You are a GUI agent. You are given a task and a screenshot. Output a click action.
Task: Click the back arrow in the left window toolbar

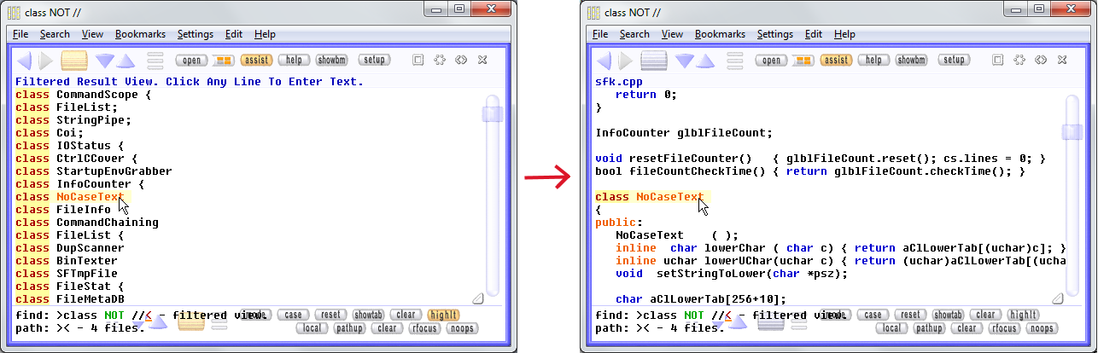point(24,61)
